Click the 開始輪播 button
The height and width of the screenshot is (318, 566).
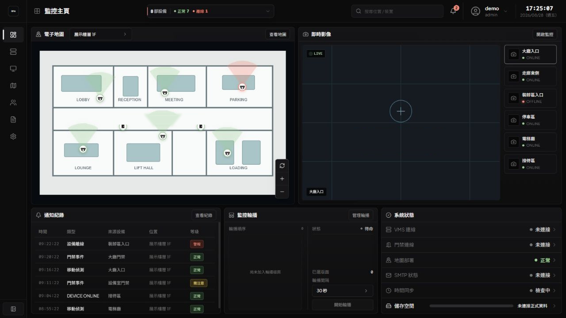342,305
